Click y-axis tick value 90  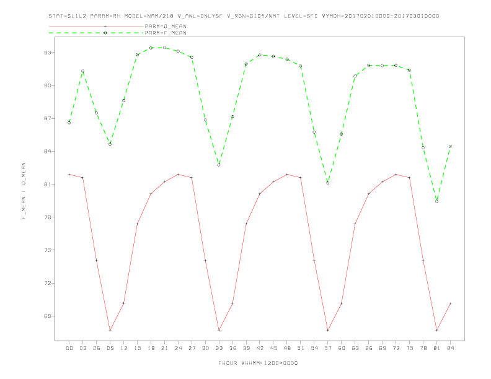click(x=47, y=85)
